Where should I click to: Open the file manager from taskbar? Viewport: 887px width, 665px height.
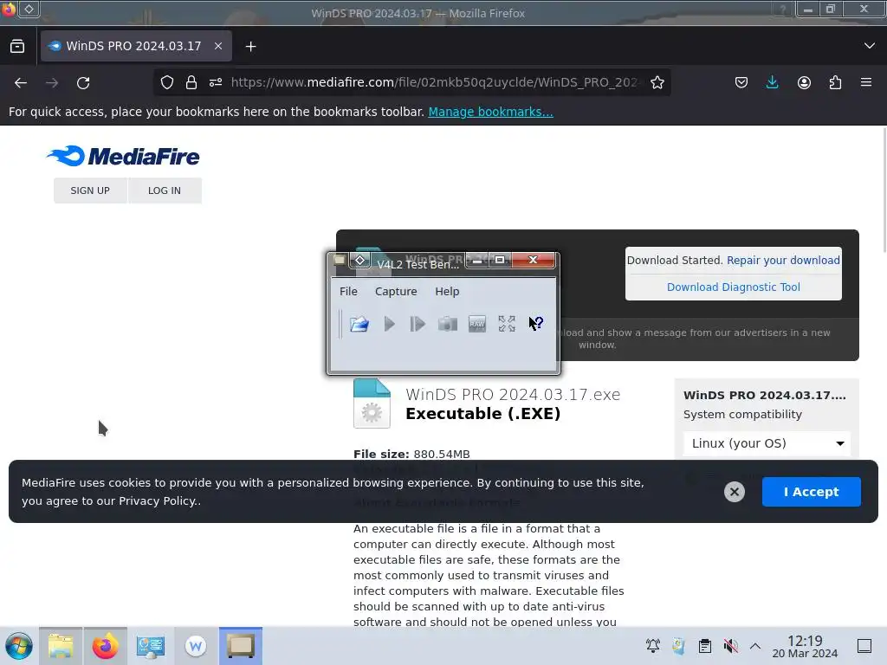(x=61, y=646)
